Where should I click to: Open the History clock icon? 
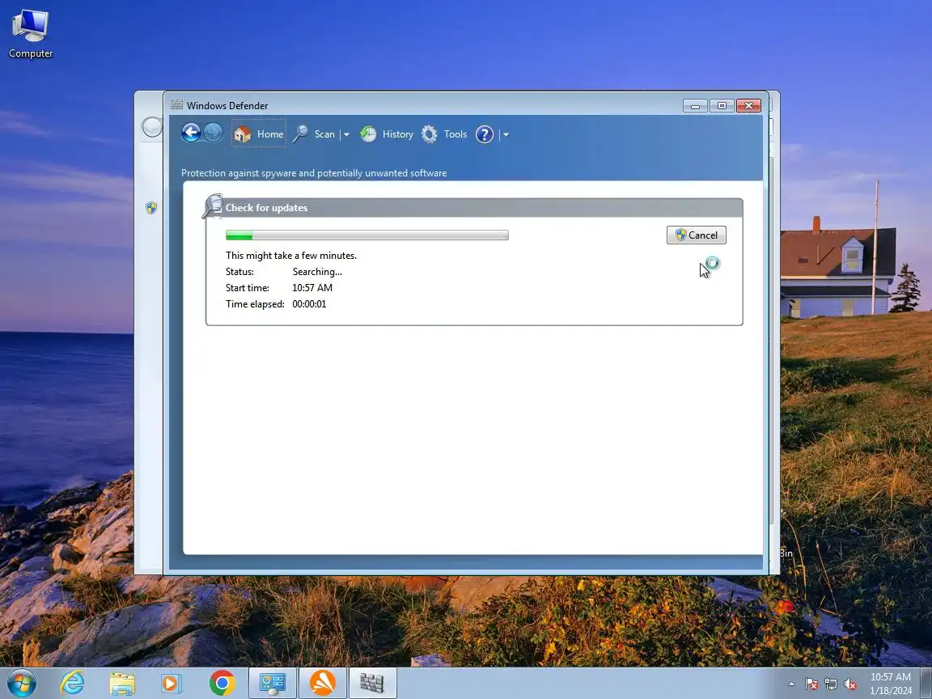click(x=368, y=134)
